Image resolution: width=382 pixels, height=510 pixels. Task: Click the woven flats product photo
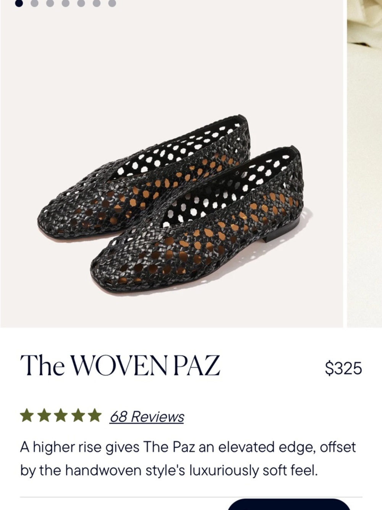pyautogui.click(x=172, y=199)
